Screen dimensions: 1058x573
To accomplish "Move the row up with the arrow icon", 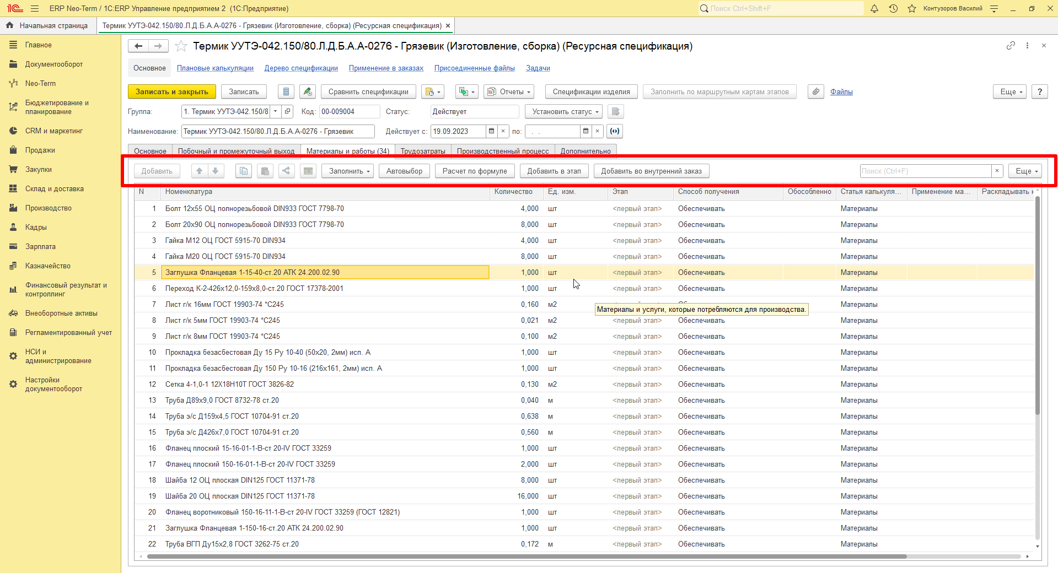I will [x=200, y=171].
